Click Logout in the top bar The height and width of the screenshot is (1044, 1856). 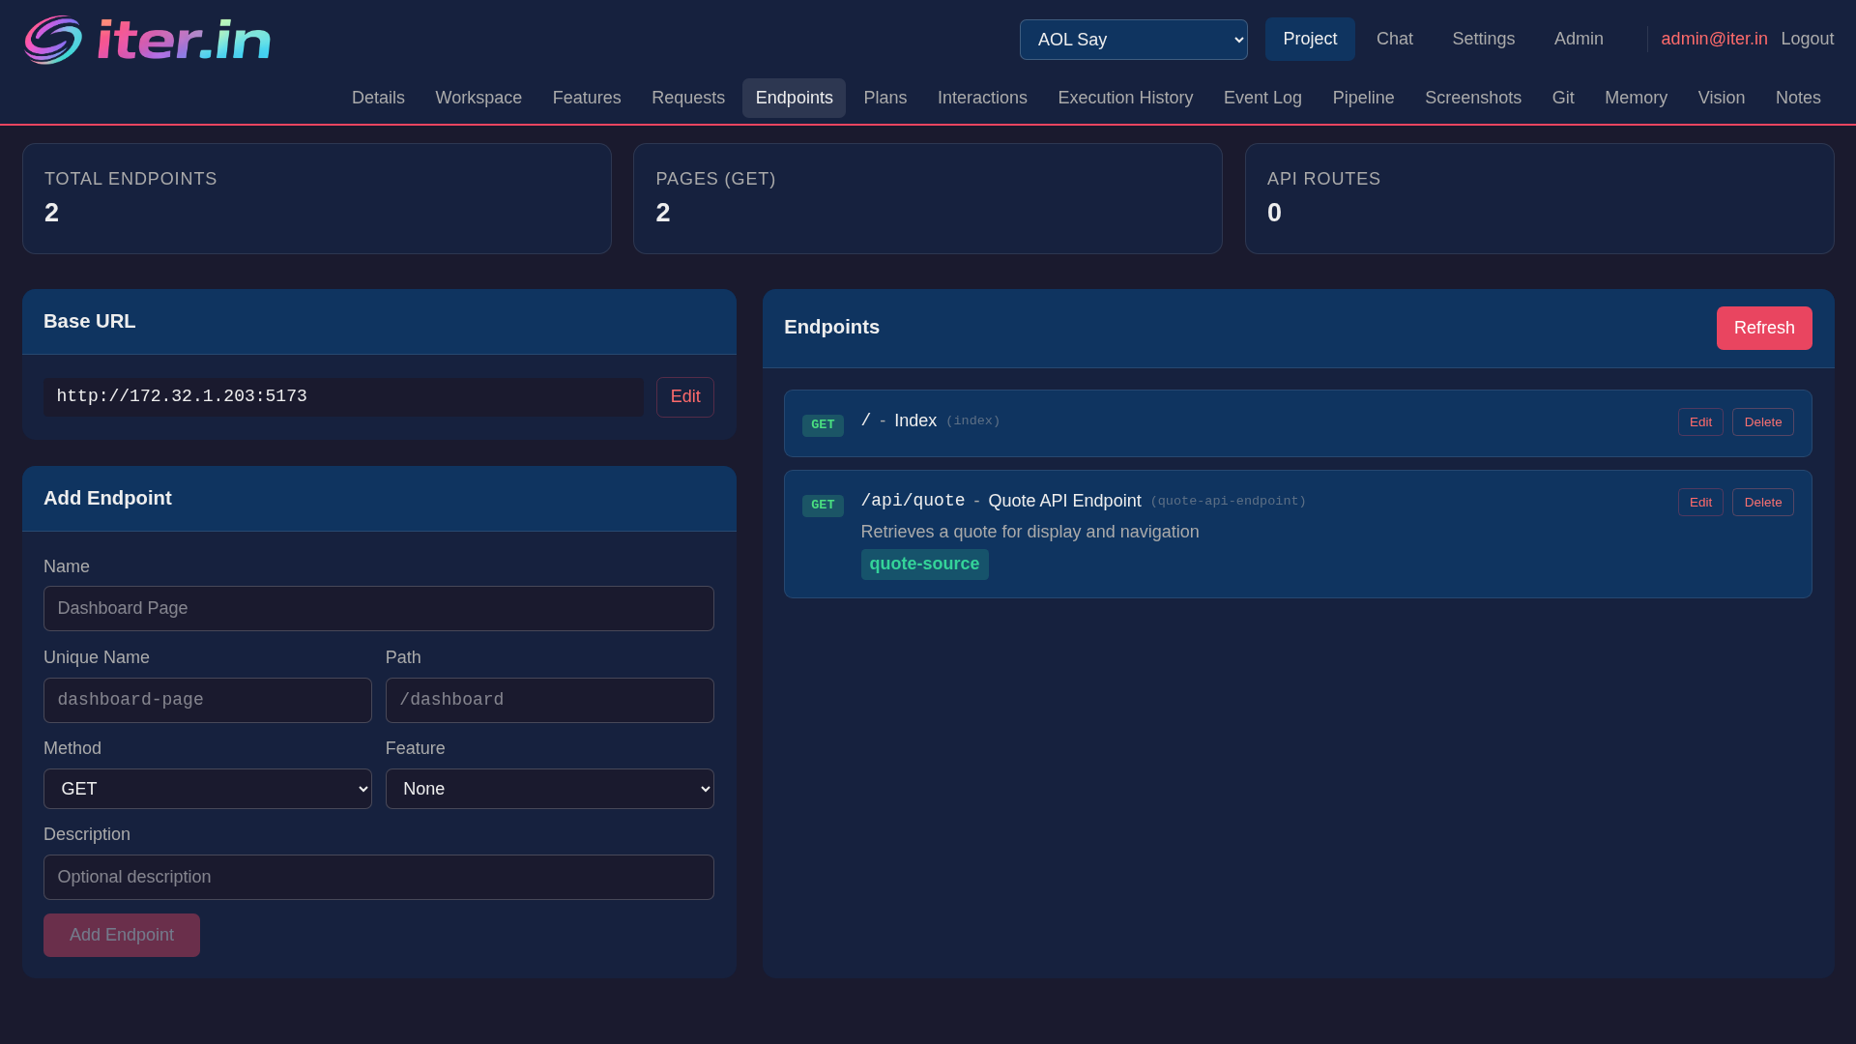tap(1807, 39)
